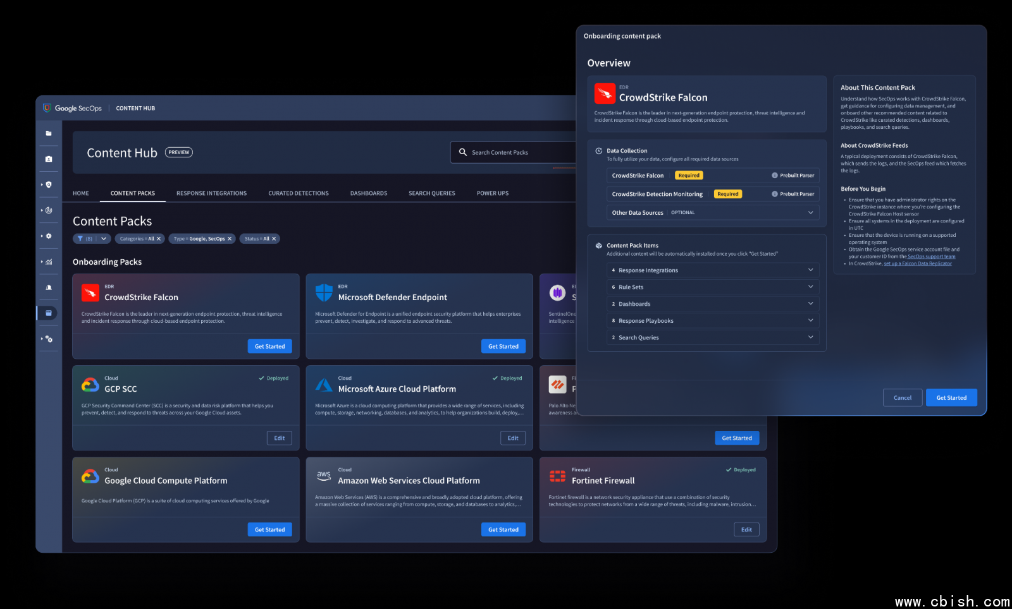Open the highlighted Content Hub sidebar icon
The image size is (1012, 609).
[49, 313]
